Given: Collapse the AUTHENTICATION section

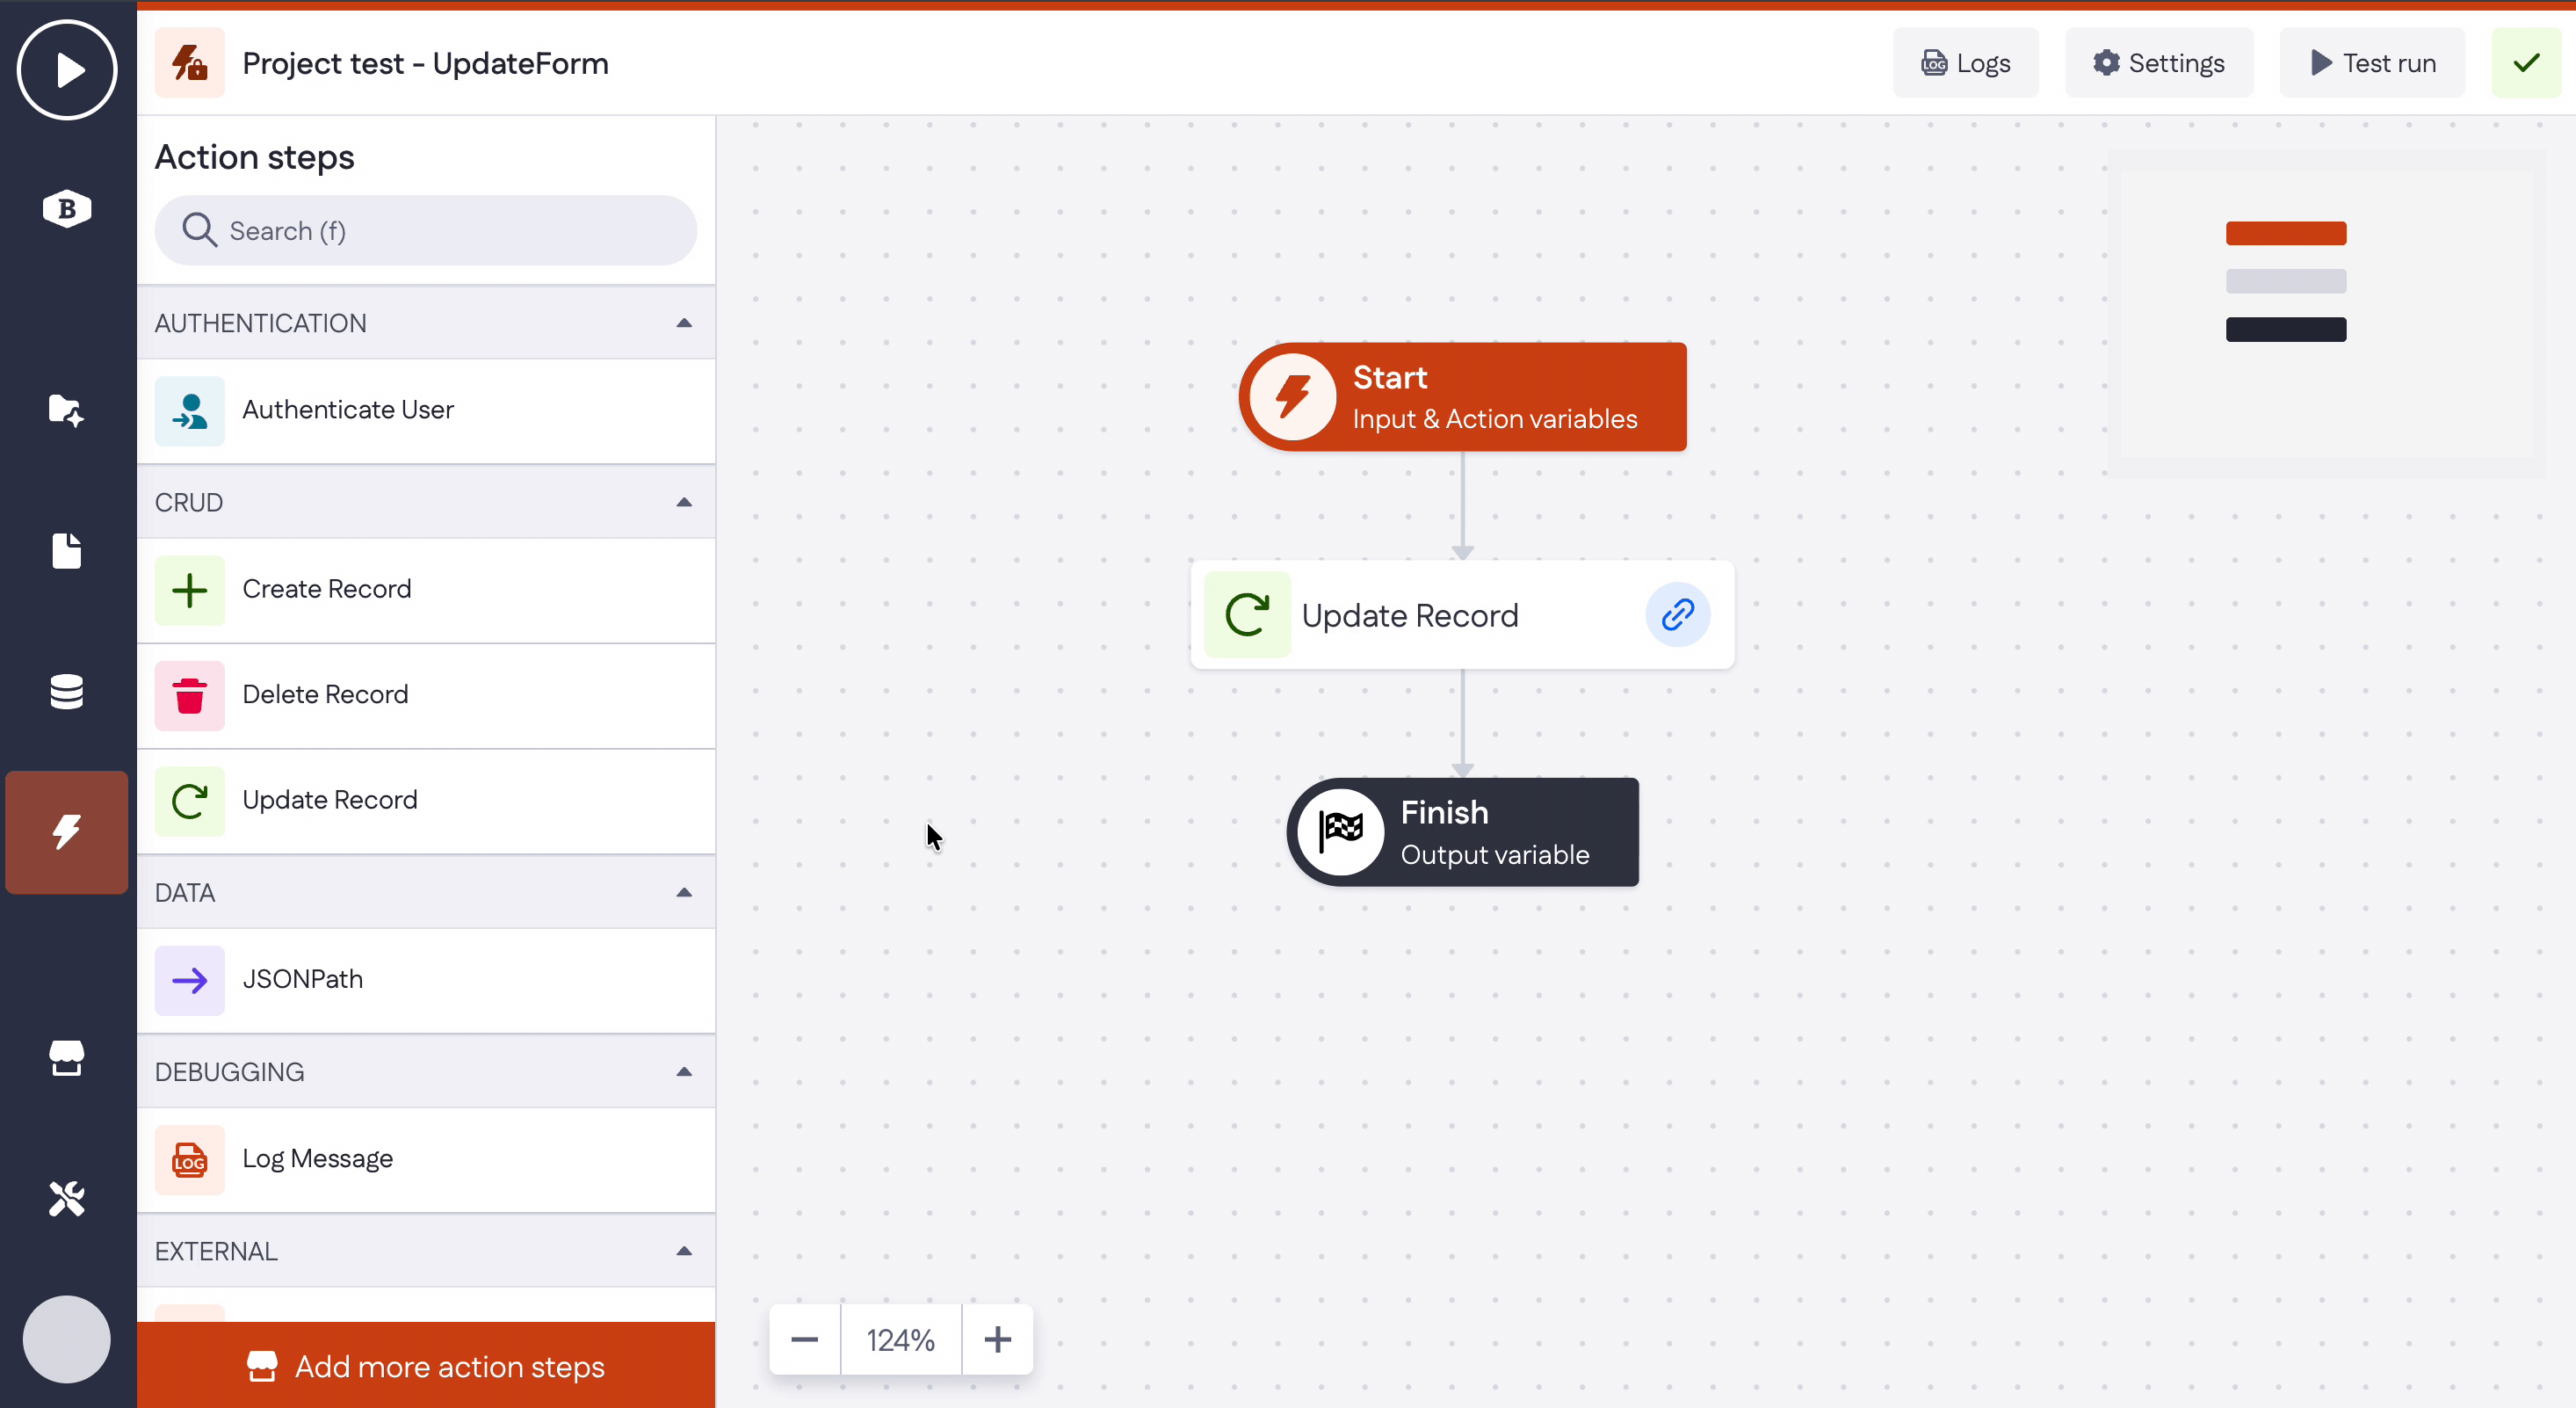Looking at the screenshot, I should pos(684,323).
